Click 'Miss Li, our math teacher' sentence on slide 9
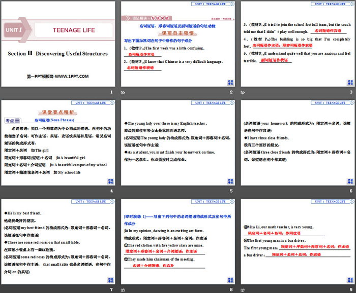The image size is (356, 293). pos(279,227)
